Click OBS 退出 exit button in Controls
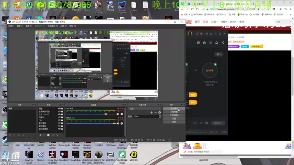The image size is (294, 165). pyautogui.click(x=174, y=122)
